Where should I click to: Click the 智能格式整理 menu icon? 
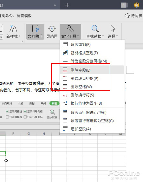coord(65,53)
